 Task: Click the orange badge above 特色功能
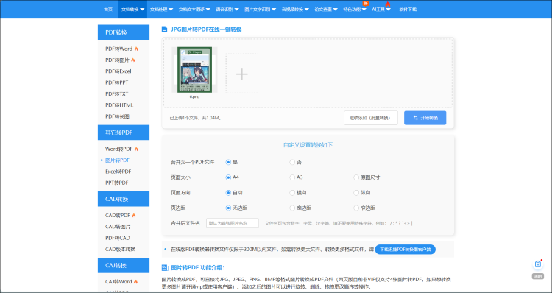365,4
